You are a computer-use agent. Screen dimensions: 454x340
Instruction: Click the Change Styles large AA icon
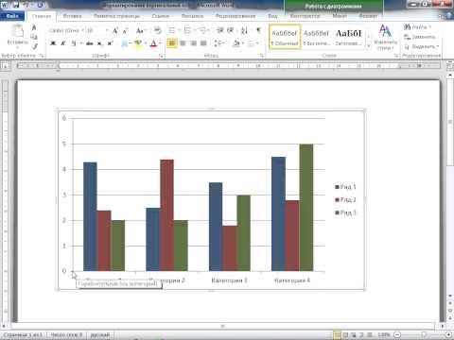(385, 31)
